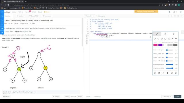184x103 pixels.
Task: Open the Chrome three-dot menu
Action: (182, 5)
